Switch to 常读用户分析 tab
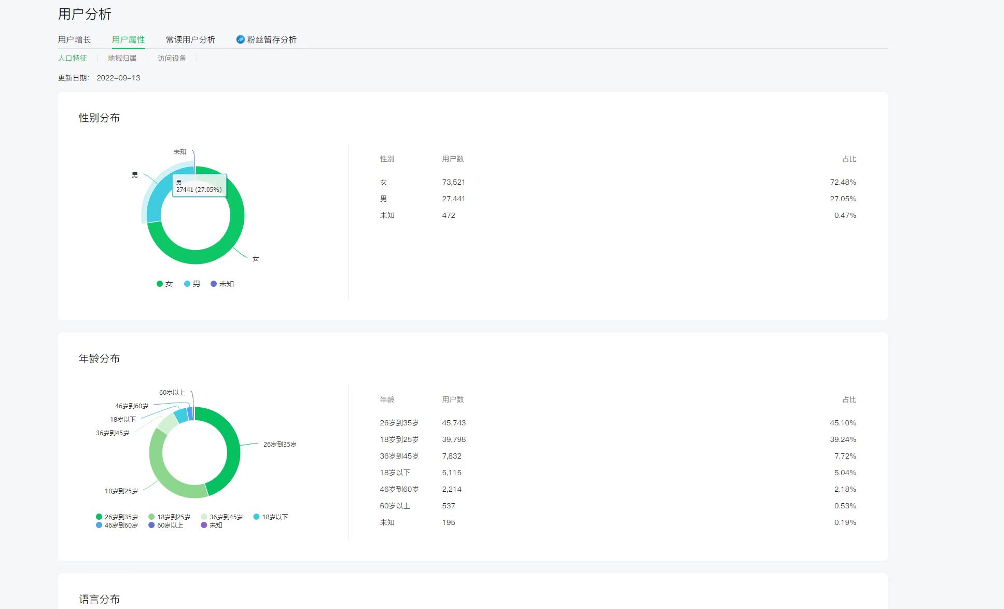 click(x=190, y=39)
